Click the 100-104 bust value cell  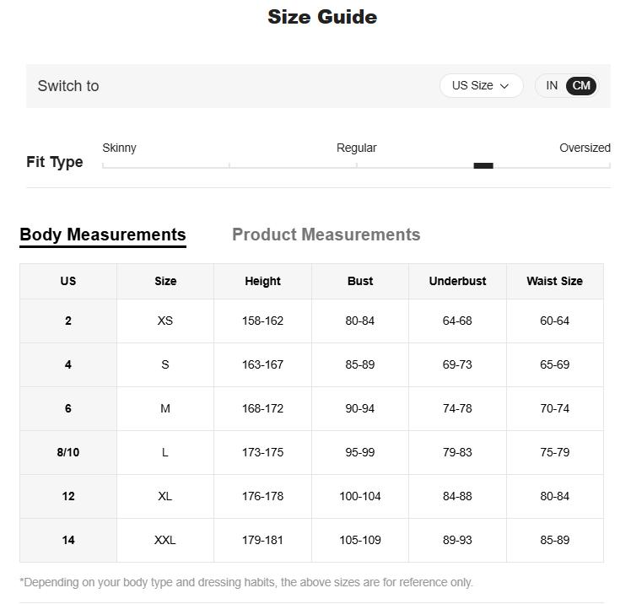(360, 496)
